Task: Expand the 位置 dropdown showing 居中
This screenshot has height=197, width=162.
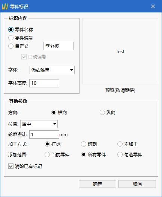Action: 39,124
